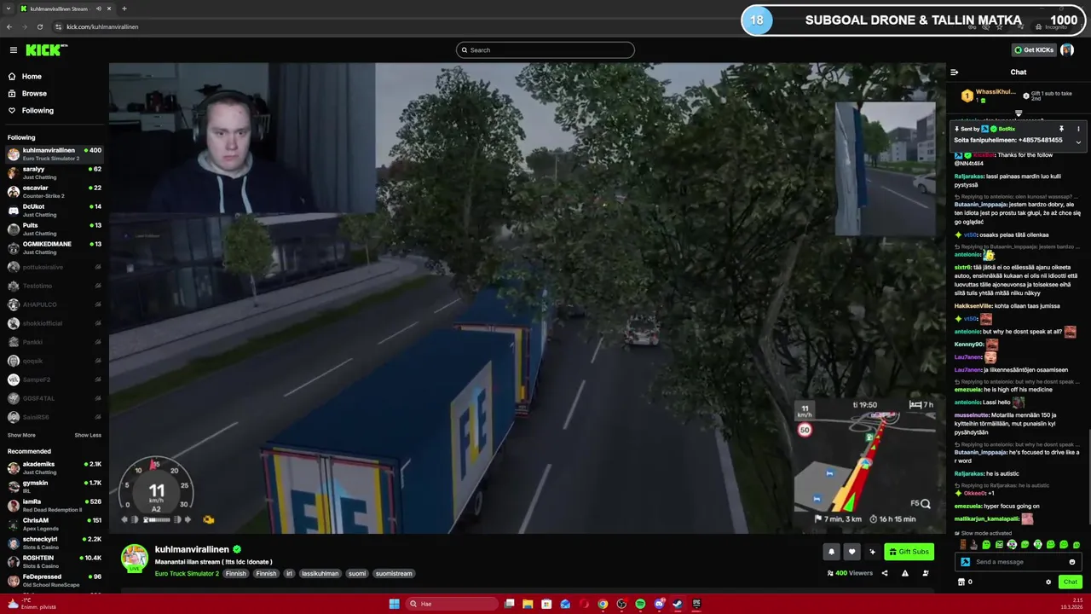Open the hamburger sidebar menu
This screenshot has height=614, width=1091.
tap(13, 50)
